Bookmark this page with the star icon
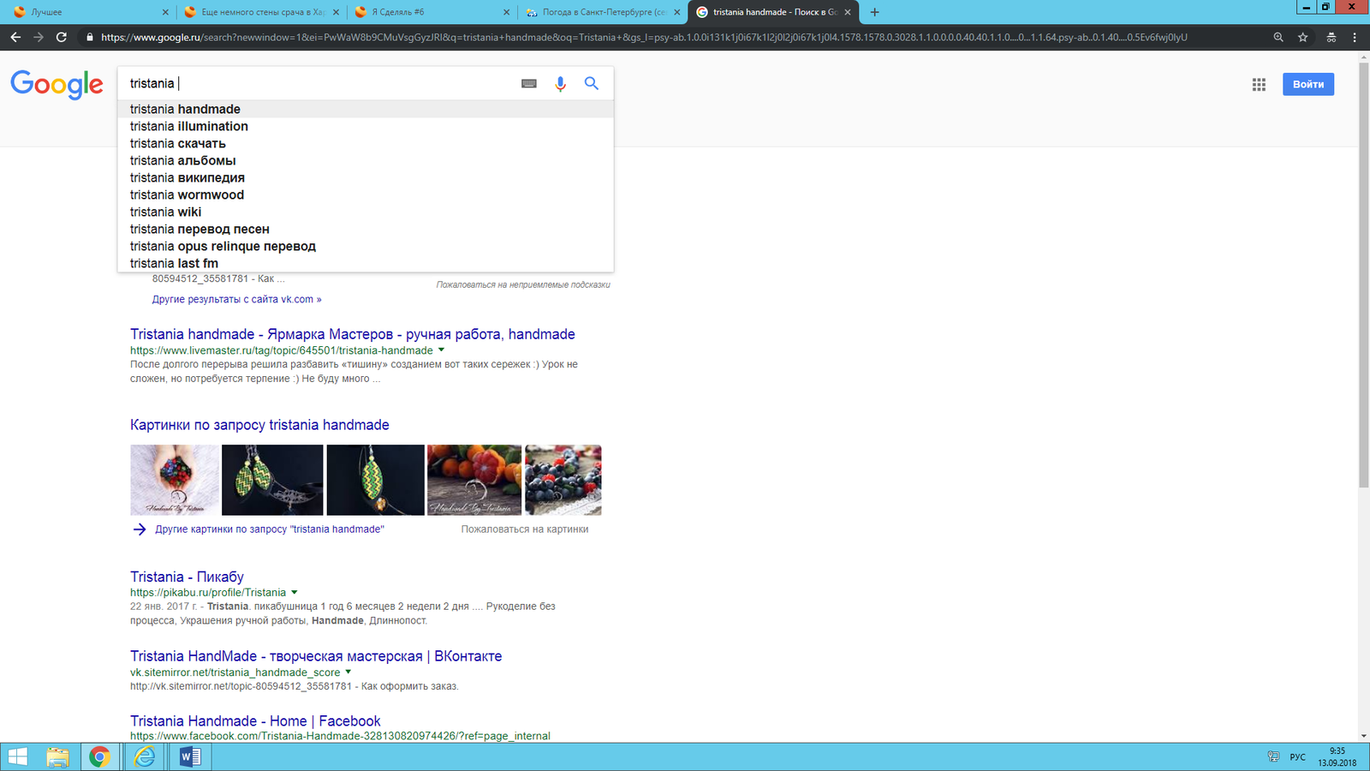Viewport: 1370px width, 771px height. tap(1302, 38)
